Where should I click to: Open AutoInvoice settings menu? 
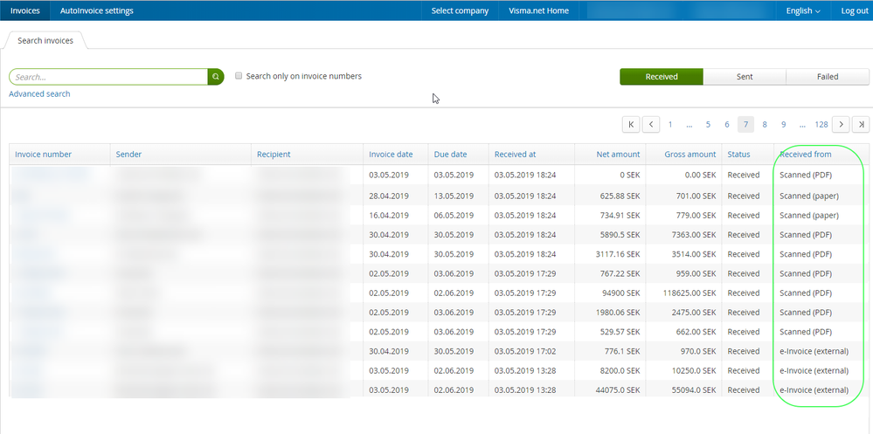[x=97, y=10]
